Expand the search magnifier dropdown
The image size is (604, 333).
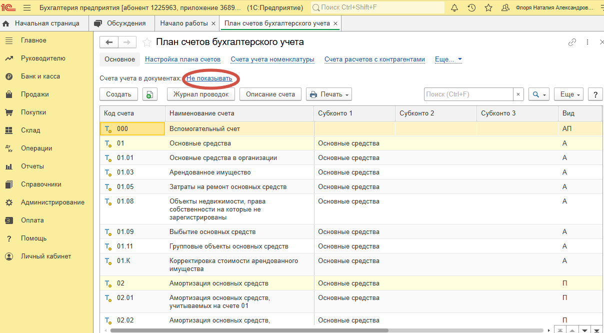tap(538, 94)
